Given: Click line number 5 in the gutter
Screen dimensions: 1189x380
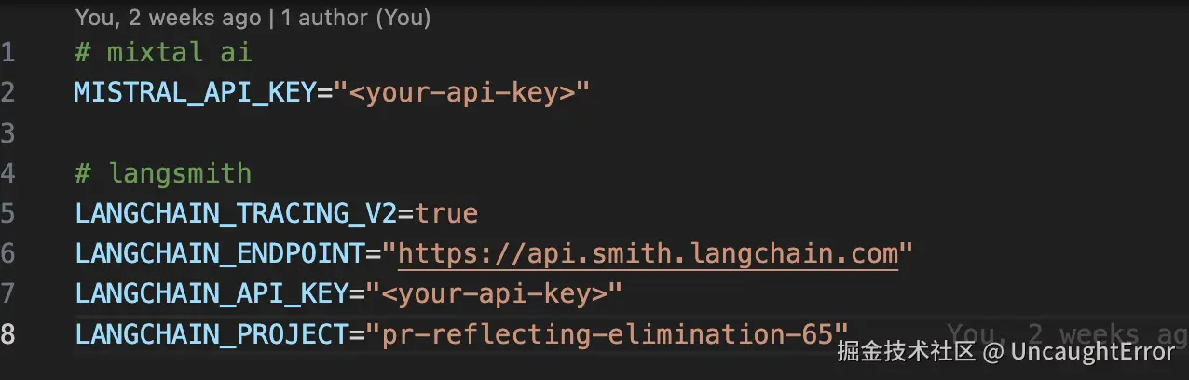Looking at the screenshot, I should 8,213.
